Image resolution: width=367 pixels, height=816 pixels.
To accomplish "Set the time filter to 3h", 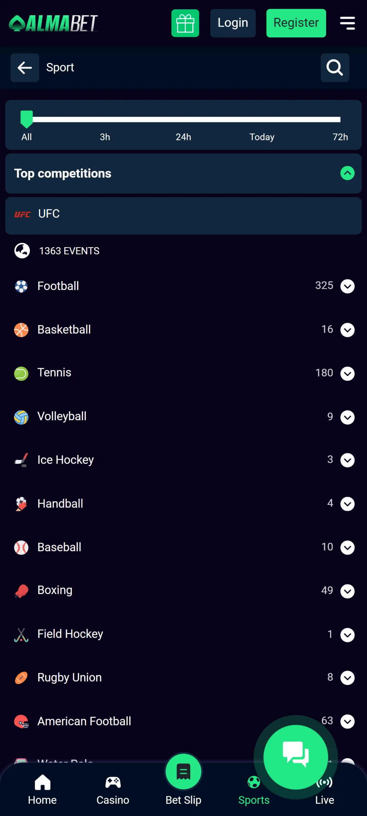I will (x=105, y=137).
